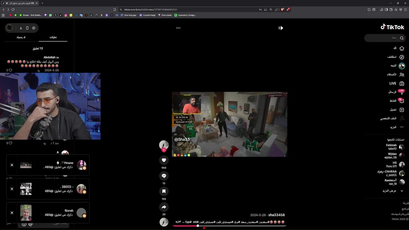409x230 pixels.
Task: Play the GTA video in the player
Action: pyautogui.click(x=229, y=124)
